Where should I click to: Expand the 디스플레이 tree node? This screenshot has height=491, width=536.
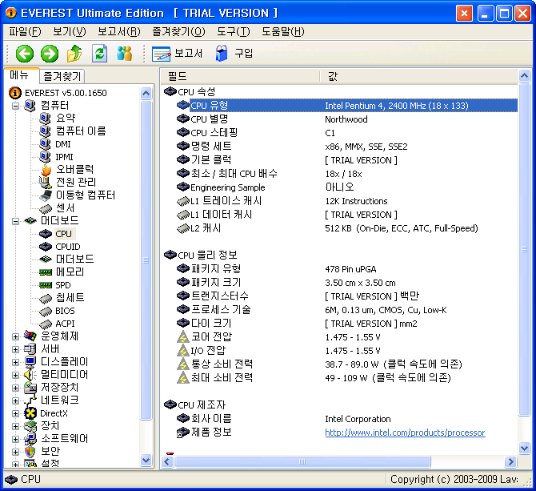[x=15, y=362]
